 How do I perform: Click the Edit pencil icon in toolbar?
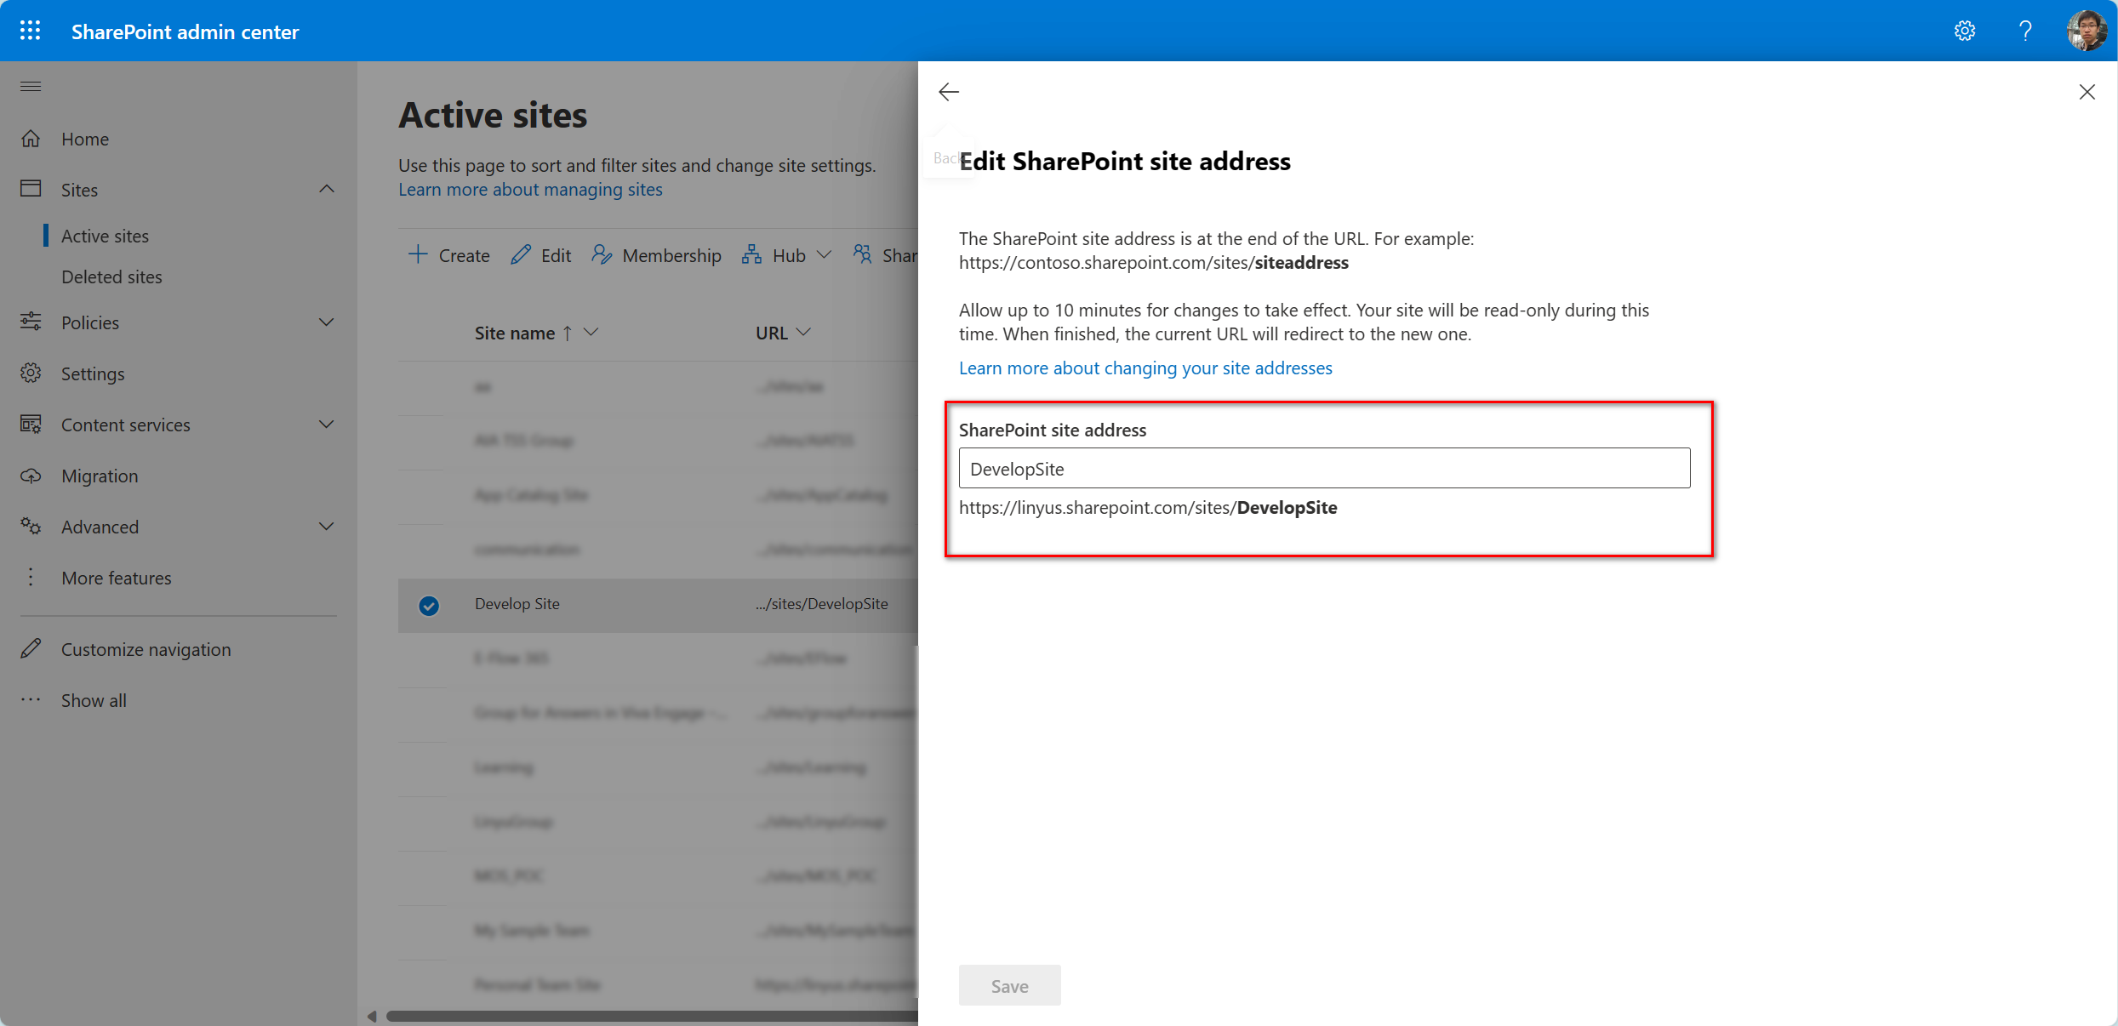coord(521,254)
